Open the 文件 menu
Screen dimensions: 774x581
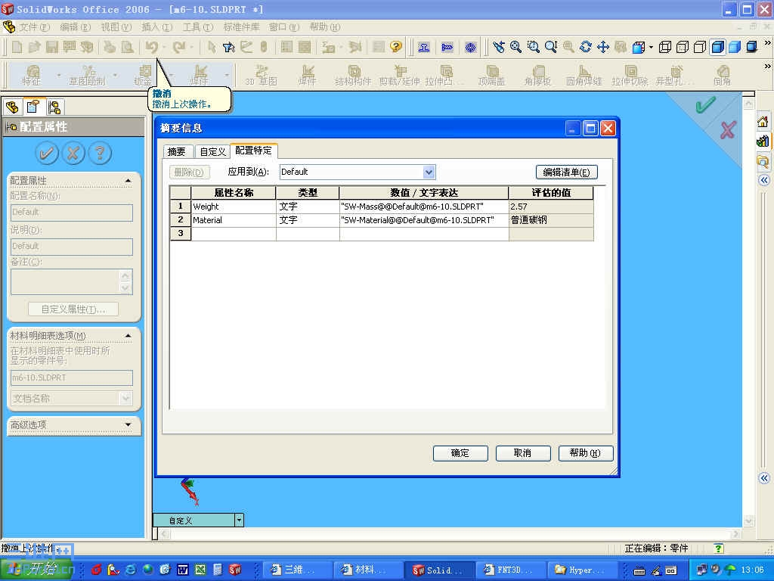point(34,27)
